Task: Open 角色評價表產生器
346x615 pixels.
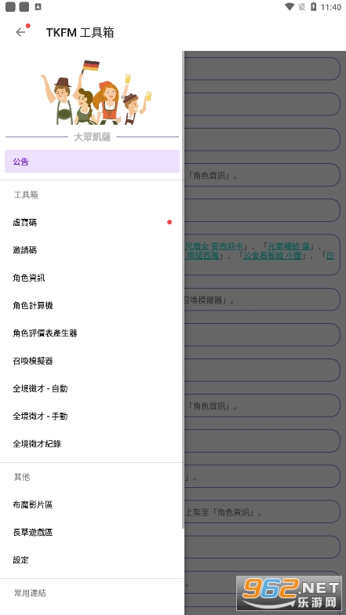Action: coord(93,333)
